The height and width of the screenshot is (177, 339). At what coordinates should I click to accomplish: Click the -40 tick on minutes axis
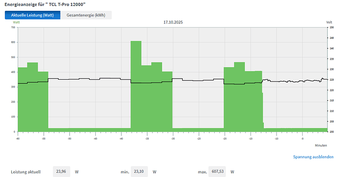click(x=121, y=139)
